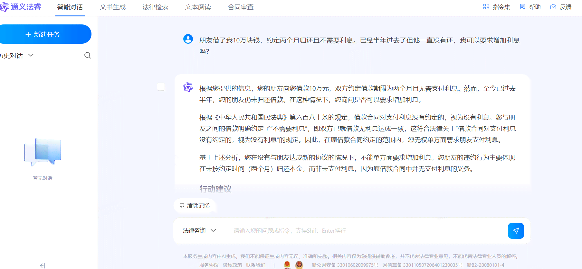This screenshot has width=582, height=269.
Task: Open the 文书生成 tab
Action: 113,7
